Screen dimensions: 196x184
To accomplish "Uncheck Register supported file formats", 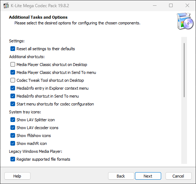I will coord(13,159).
